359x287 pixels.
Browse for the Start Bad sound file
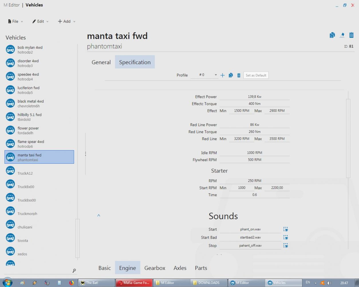coord(285,237)
